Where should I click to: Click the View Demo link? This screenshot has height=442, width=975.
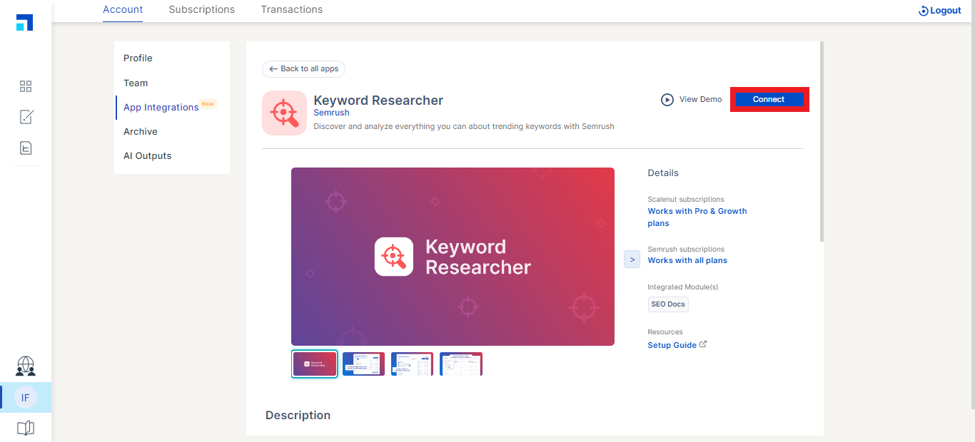(700, 100)
